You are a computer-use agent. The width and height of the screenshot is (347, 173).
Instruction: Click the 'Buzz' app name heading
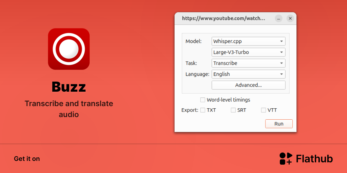coord(69,87)
